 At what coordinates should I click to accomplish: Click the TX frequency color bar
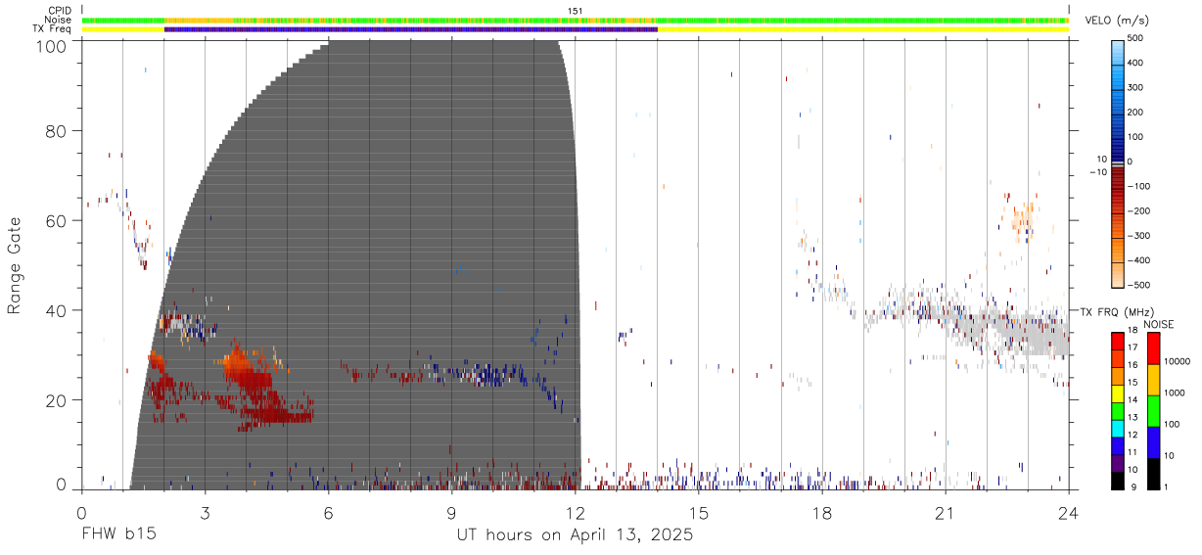tap(1118, 410)
